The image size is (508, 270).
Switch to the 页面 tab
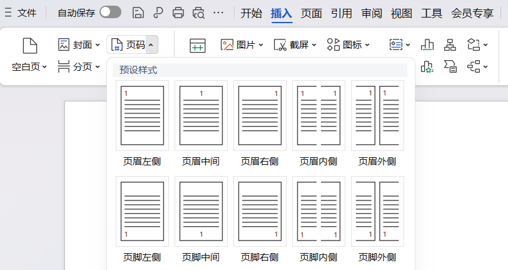pyautogui.click(x=312, y=13)
